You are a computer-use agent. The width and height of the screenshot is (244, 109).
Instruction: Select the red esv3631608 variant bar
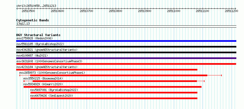[x=126, y=64]
